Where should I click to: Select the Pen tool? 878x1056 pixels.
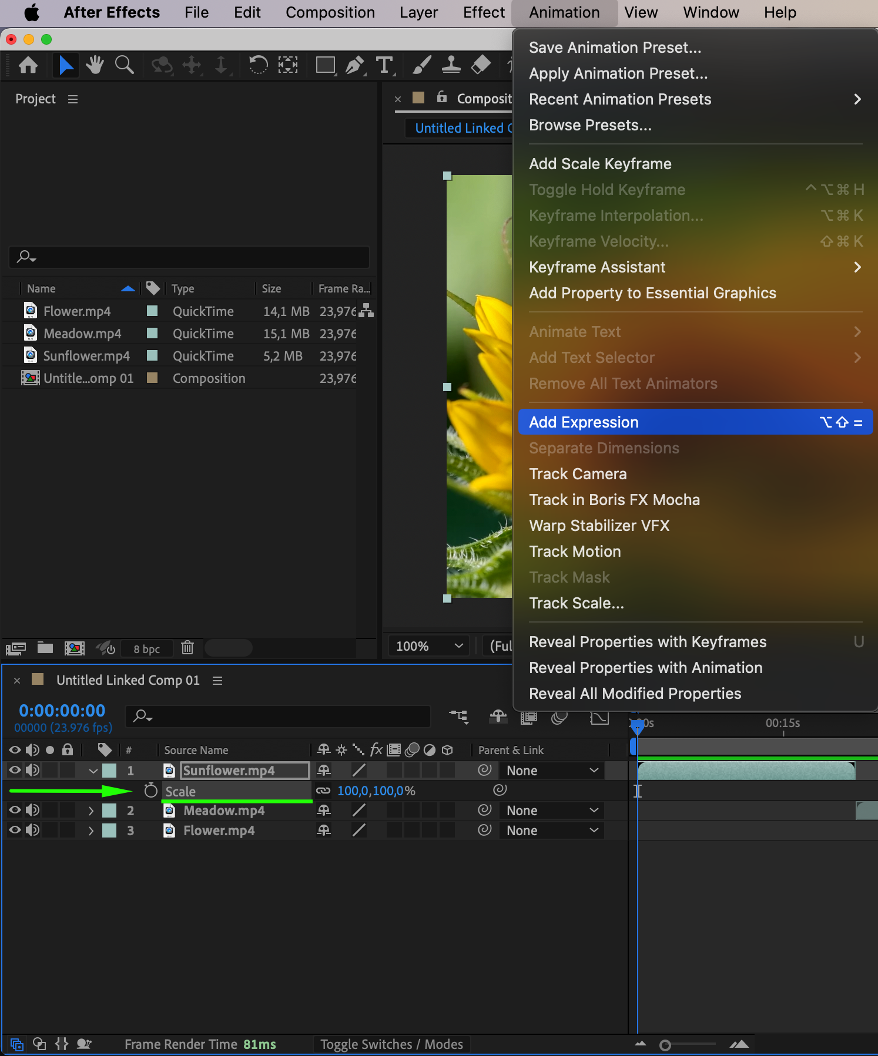(354, 65)
